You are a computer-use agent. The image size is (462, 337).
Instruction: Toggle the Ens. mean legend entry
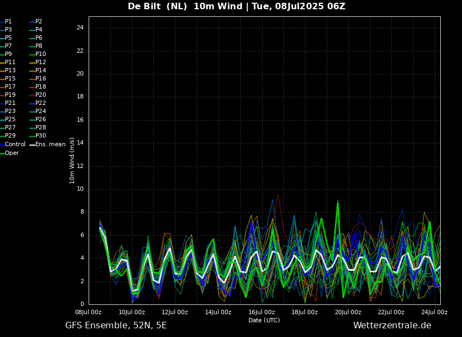tap(50, 145)
